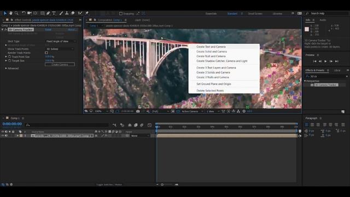Select the Puppet Pin tool
This screenshot has width=350, height=197.
pyautogui.click(x=87, y=13)
